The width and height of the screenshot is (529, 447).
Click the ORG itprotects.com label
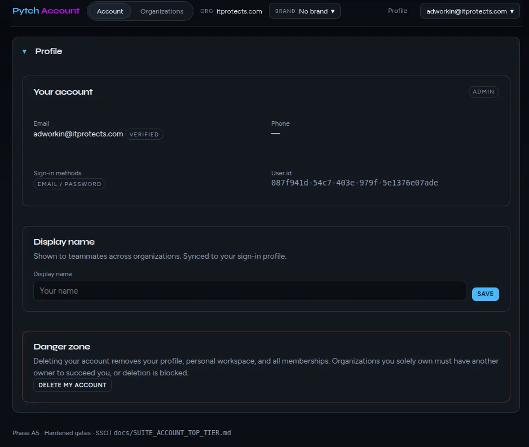(x=231, y=11)
